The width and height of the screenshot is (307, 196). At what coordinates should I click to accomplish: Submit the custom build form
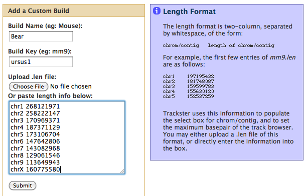coord(23,185)
